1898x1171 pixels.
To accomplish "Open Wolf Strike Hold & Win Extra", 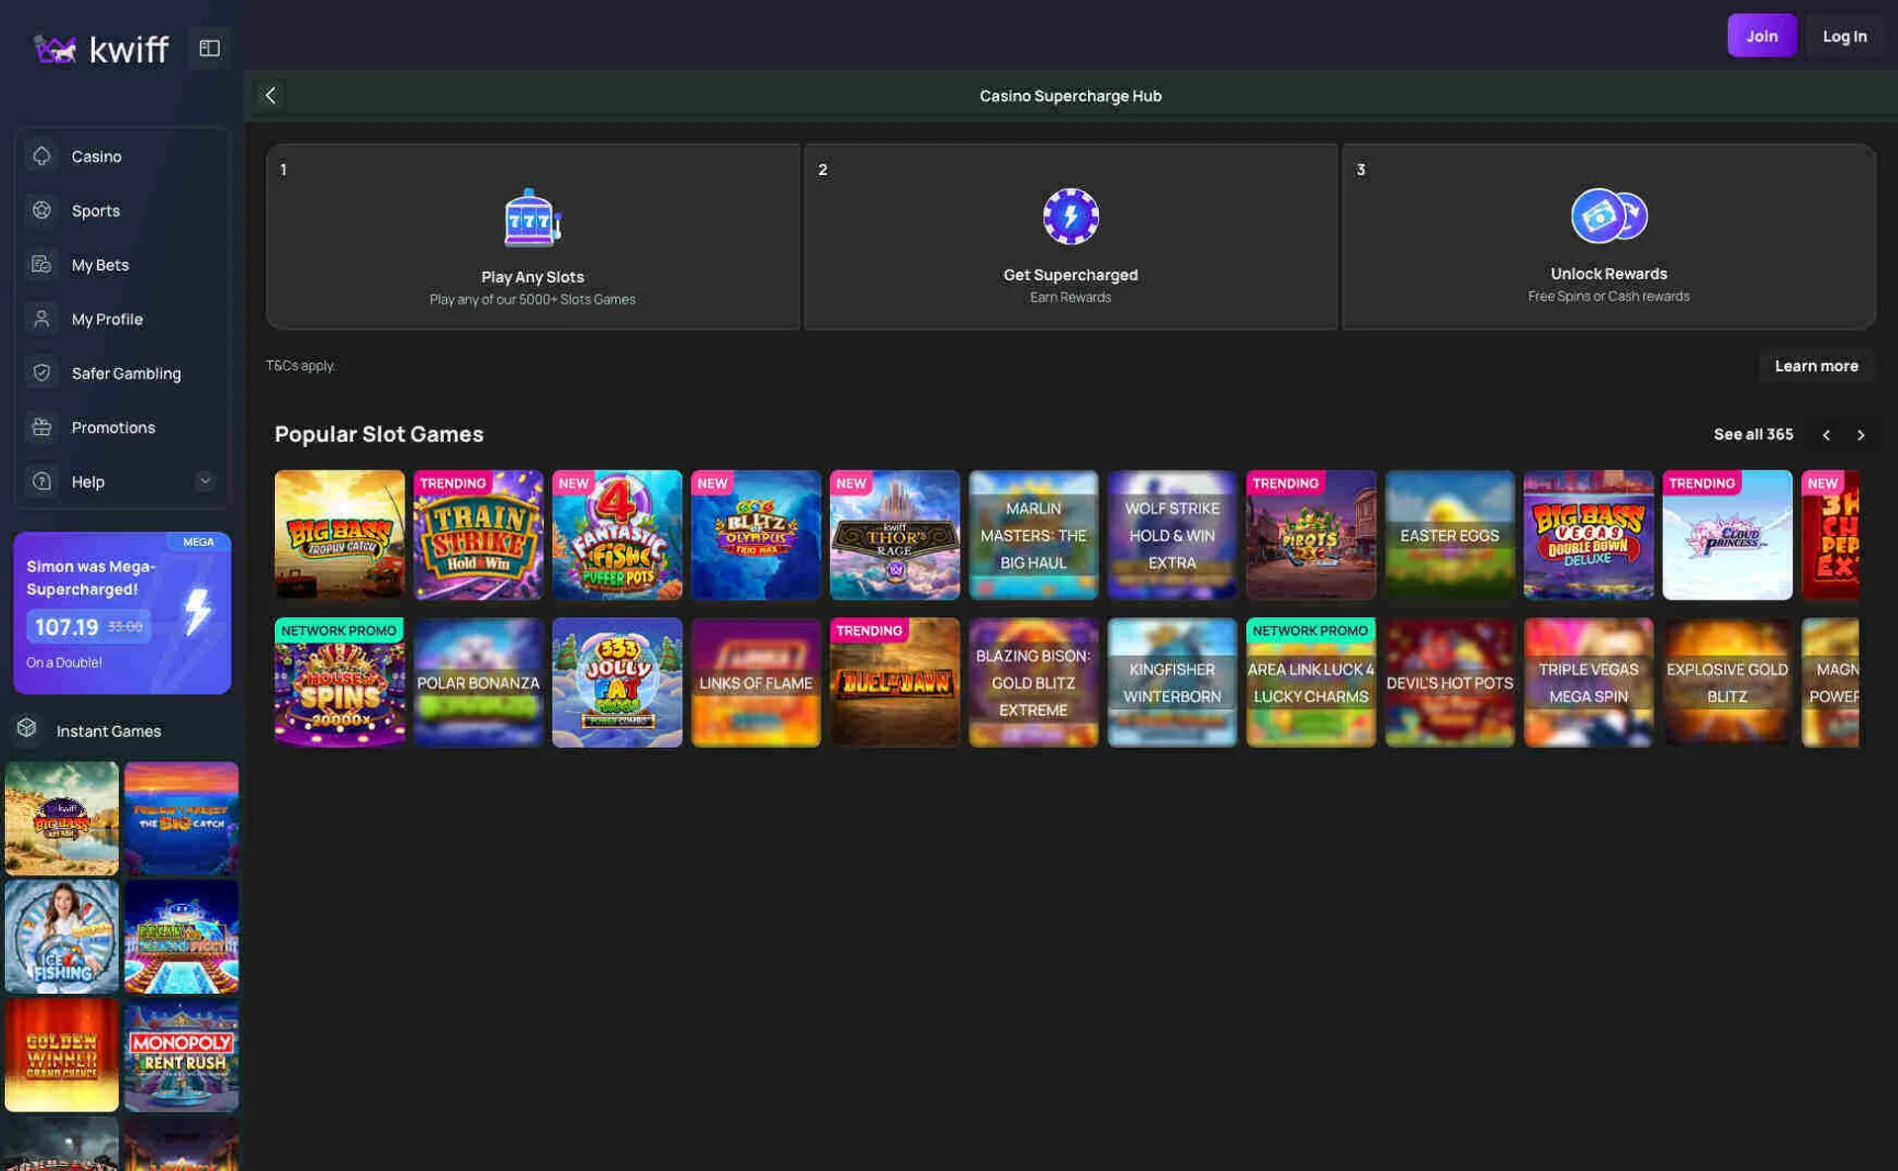I will tap(1172, 535).
